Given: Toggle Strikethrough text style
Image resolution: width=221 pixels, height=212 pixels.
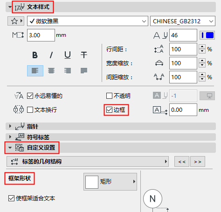Looking at the screenshot, I should click(x=84, y=55).
